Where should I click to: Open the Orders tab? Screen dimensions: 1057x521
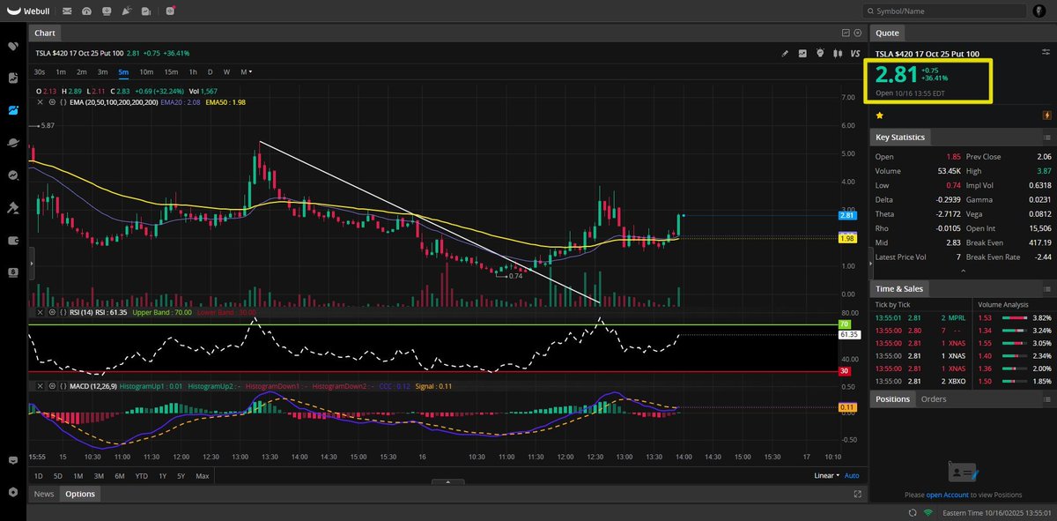click(x=934, y=399)
